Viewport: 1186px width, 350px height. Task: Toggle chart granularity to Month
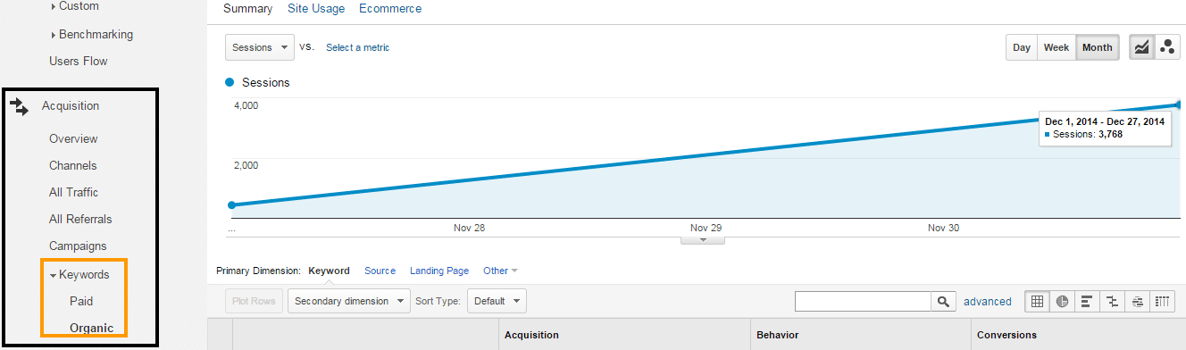pyautogui.click(x=1098, y=48)
